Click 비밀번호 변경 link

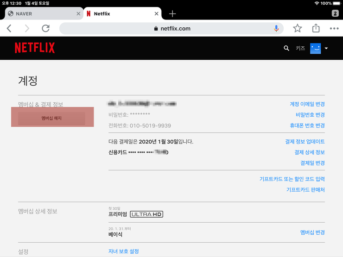pos(310,115)
